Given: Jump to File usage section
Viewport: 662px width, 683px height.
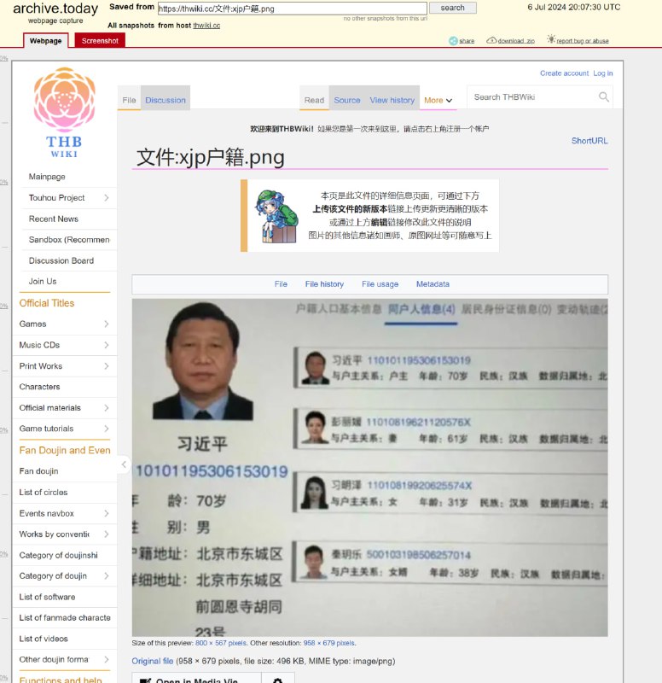Looking at the screenshot, I should (380, 284).
